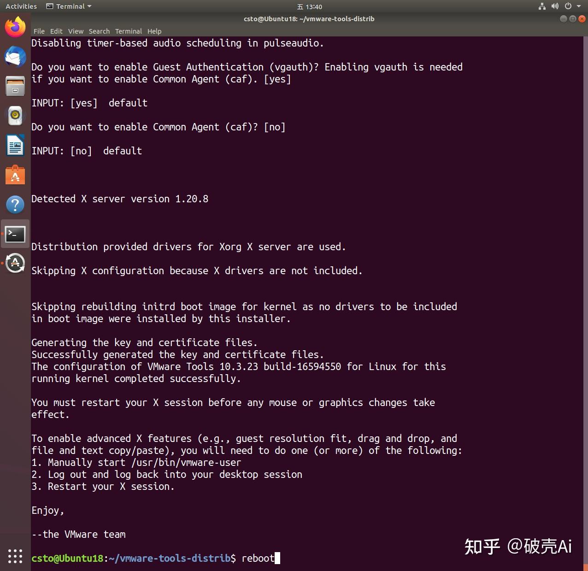The width and height of the screenshot is (588, 571).
Task: Click the volume indicator in top bar
Action: (x=555, y=6)
